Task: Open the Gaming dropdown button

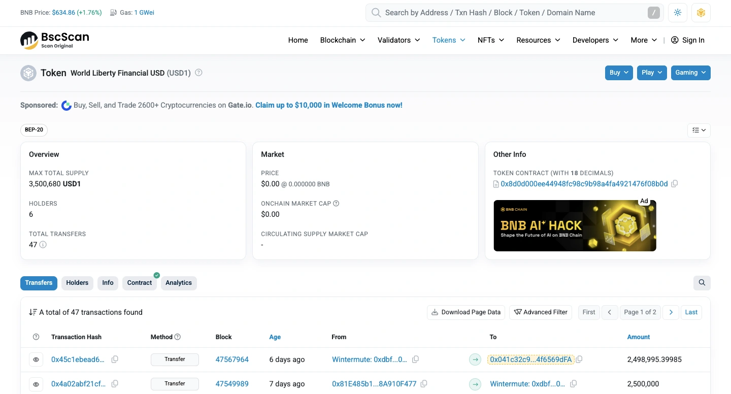Action: [691, 73]
